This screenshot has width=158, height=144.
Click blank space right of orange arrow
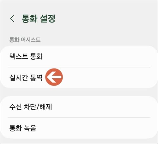[110, 78]
